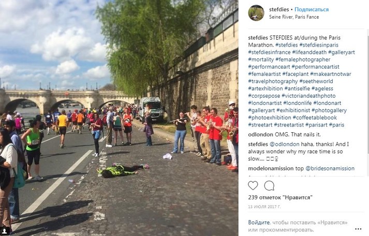
Task: Like the post with the heart icon
Action: click(x=253, y=186)
